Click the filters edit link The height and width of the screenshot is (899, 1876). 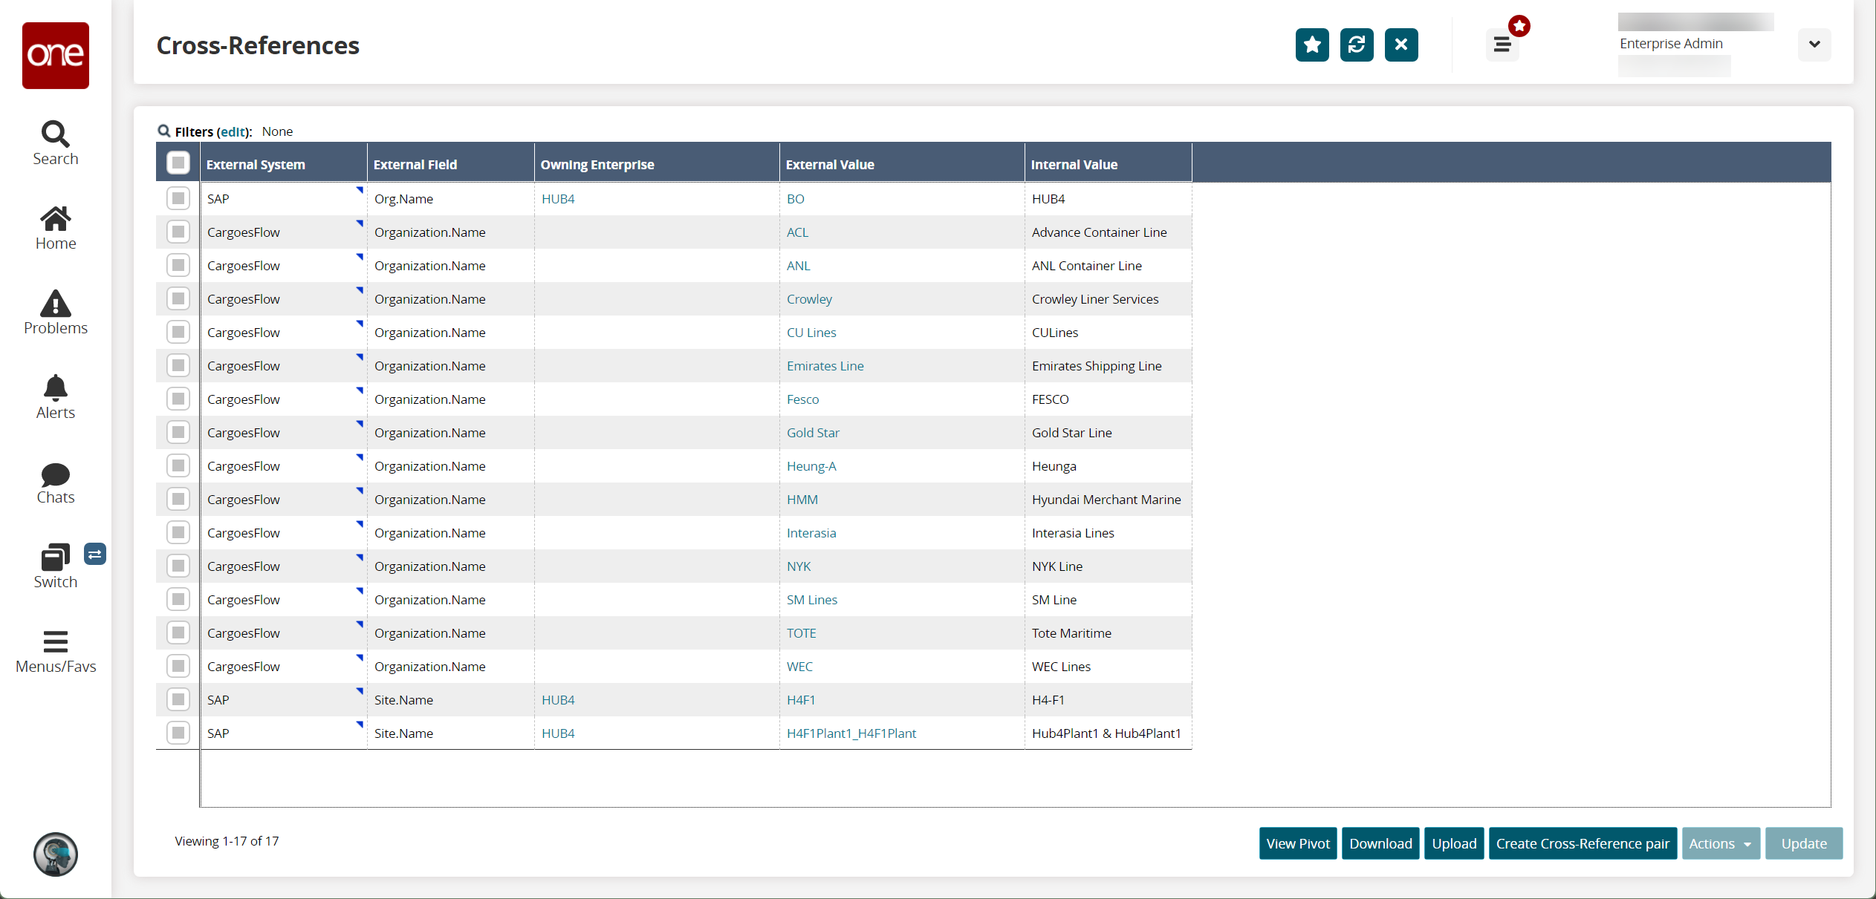[233, 131]
